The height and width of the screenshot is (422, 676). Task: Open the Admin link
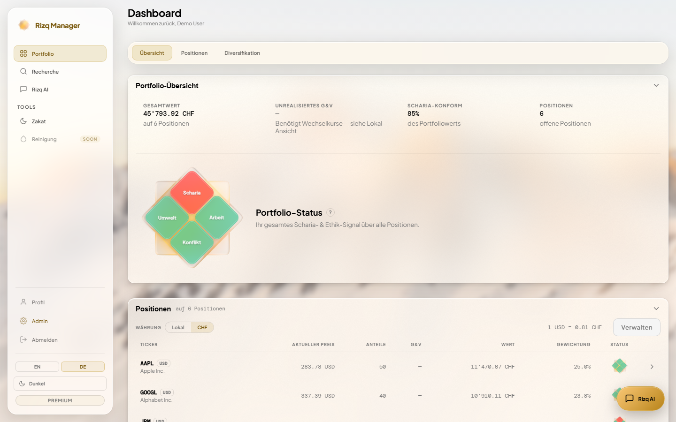click(60, 321)
